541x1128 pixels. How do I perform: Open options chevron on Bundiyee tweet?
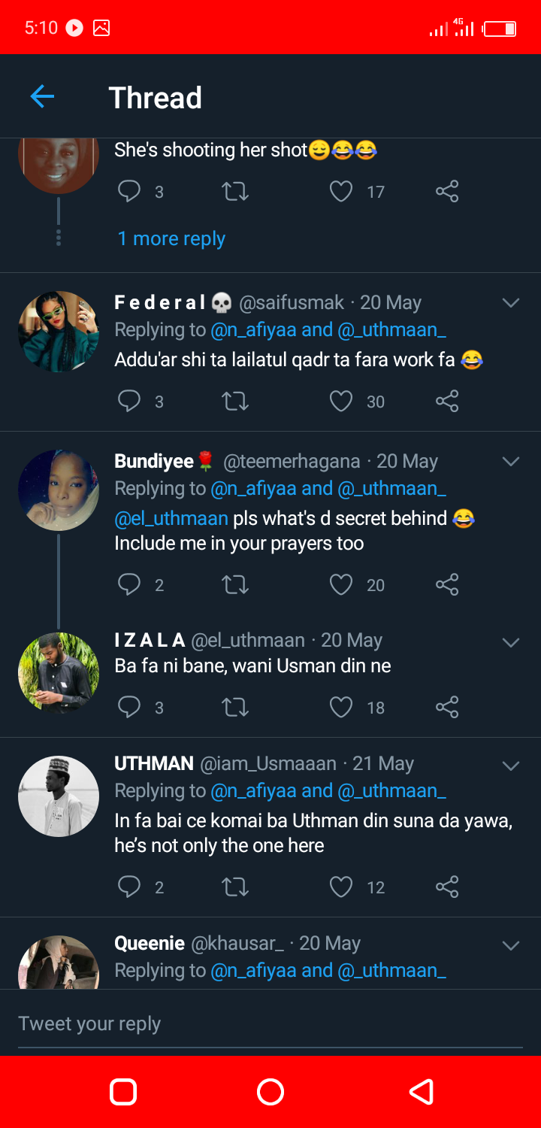point(511,462)
